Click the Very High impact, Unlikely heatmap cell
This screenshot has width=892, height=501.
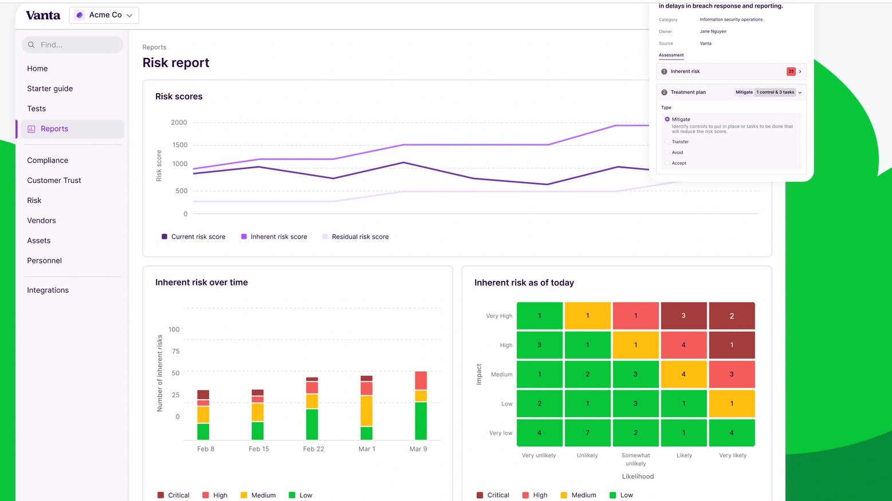click(587, 316)
